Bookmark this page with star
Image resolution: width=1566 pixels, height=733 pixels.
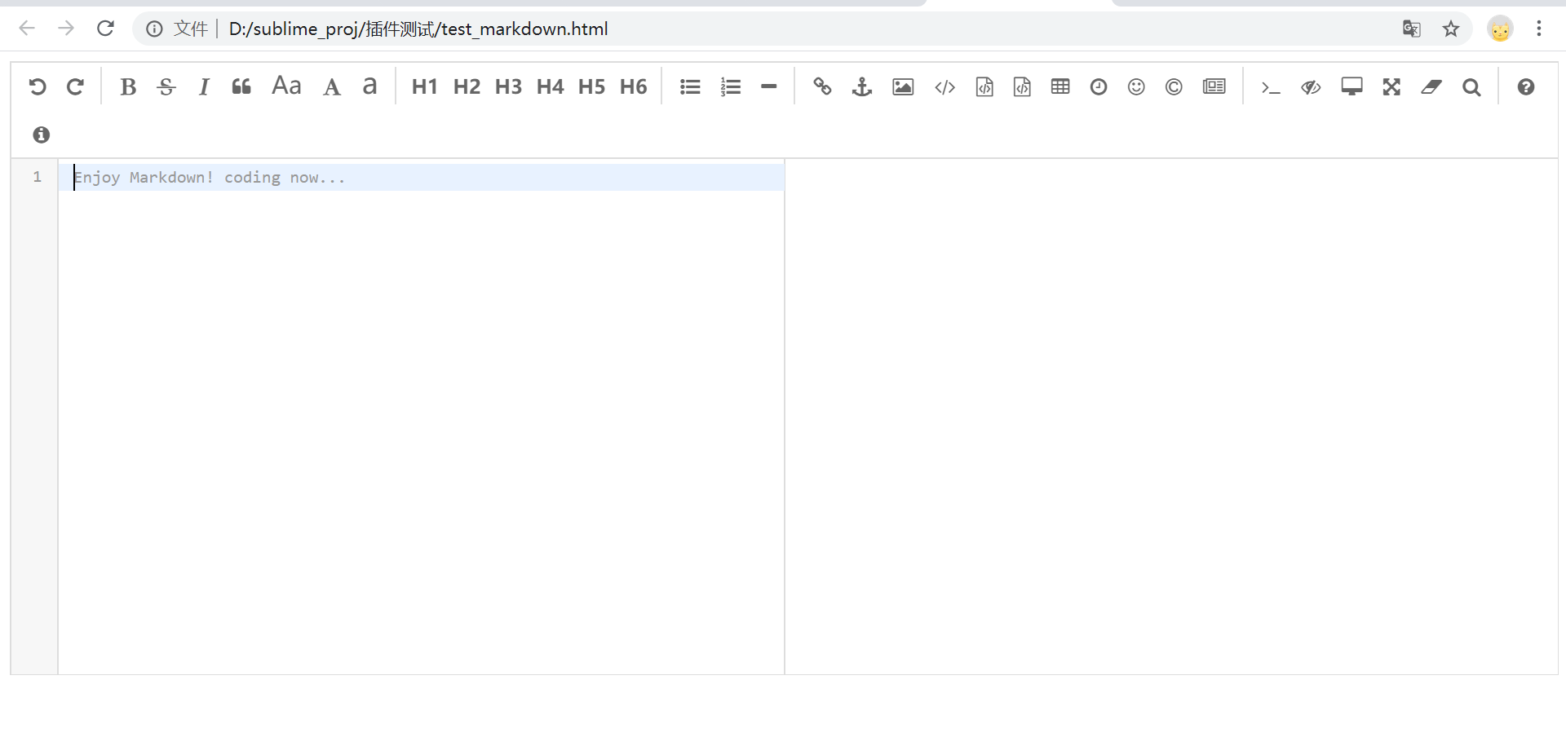point(1451,29)
